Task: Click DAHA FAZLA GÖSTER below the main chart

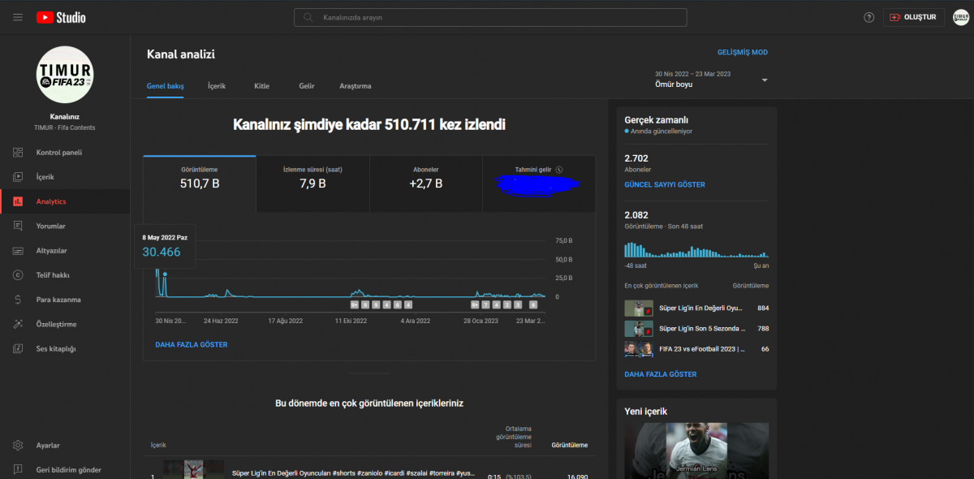Action: click(x=192, y=345)
